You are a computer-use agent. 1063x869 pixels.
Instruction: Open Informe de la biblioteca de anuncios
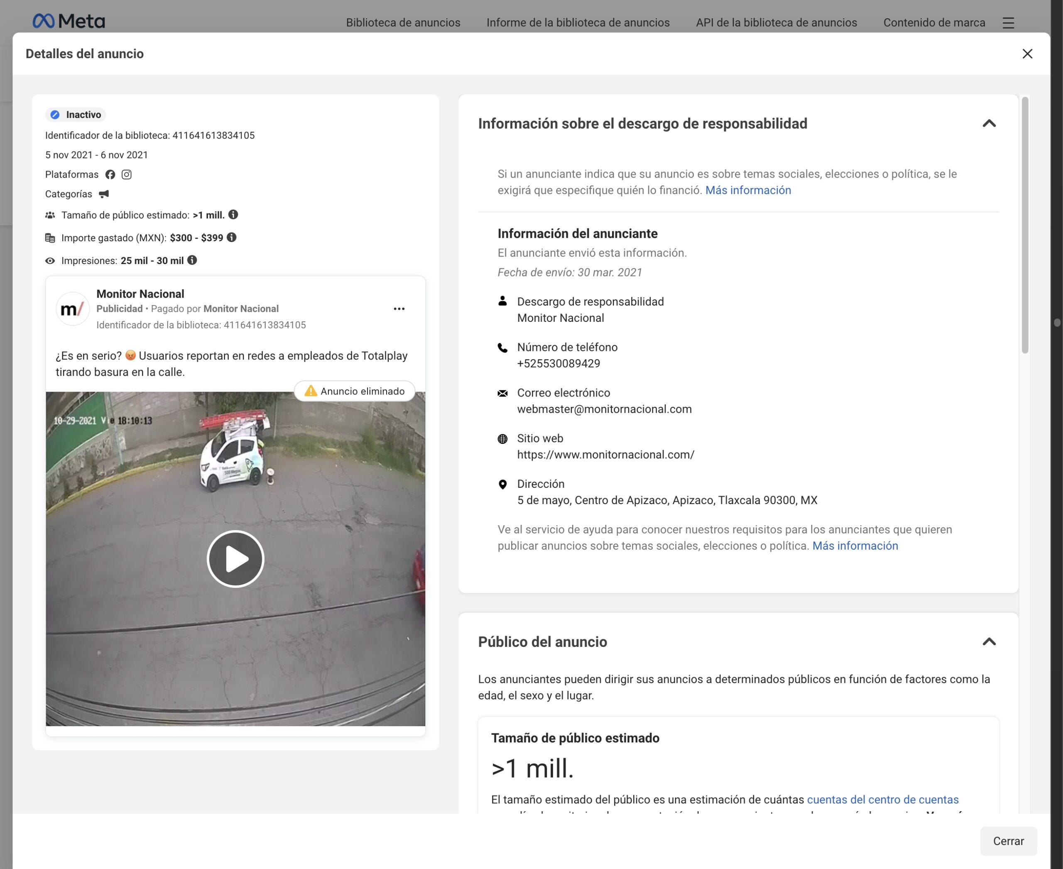[578, 22]
